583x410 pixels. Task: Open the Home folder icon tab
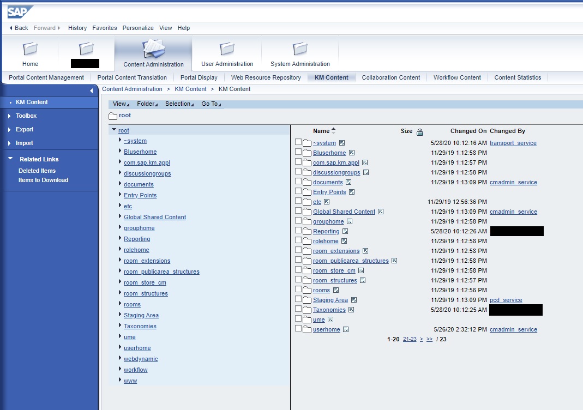point(30,49)
